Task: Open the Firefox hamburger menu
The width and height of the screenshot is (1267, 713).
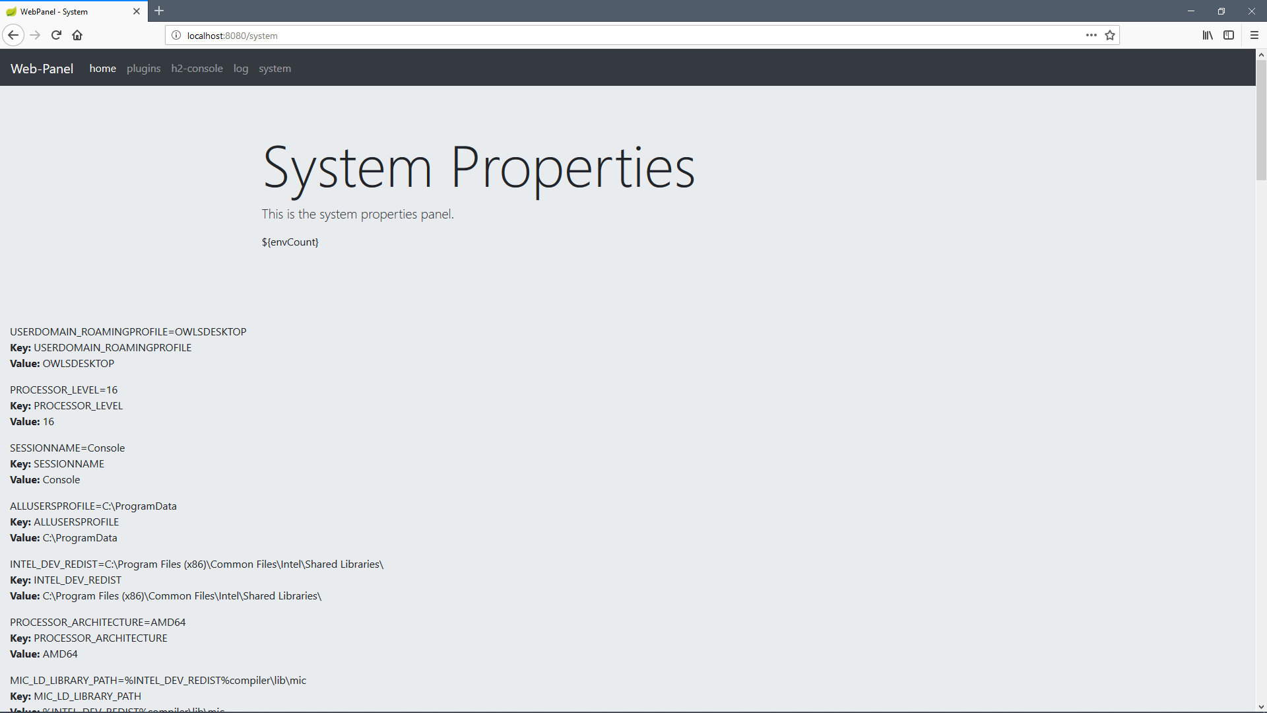Action: pyautogui.click(x=1254, y=35)
